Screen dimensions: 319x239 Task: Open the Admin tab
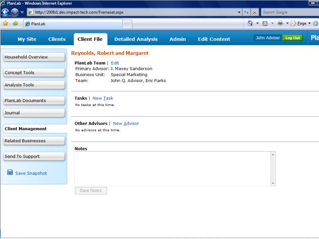pos(178,39)
